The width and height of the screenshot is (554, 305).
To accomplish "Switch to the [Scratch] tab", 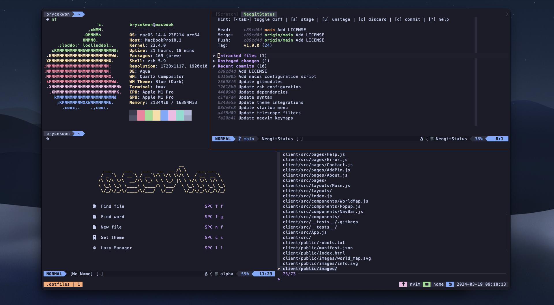I will [x=227, y=14].
